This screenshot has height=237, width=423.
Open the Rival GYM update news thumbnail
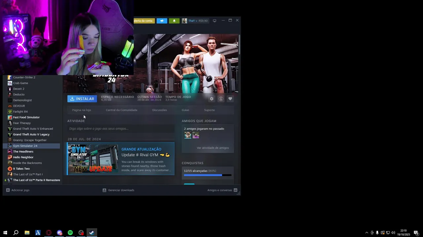[x=93, y=159]
